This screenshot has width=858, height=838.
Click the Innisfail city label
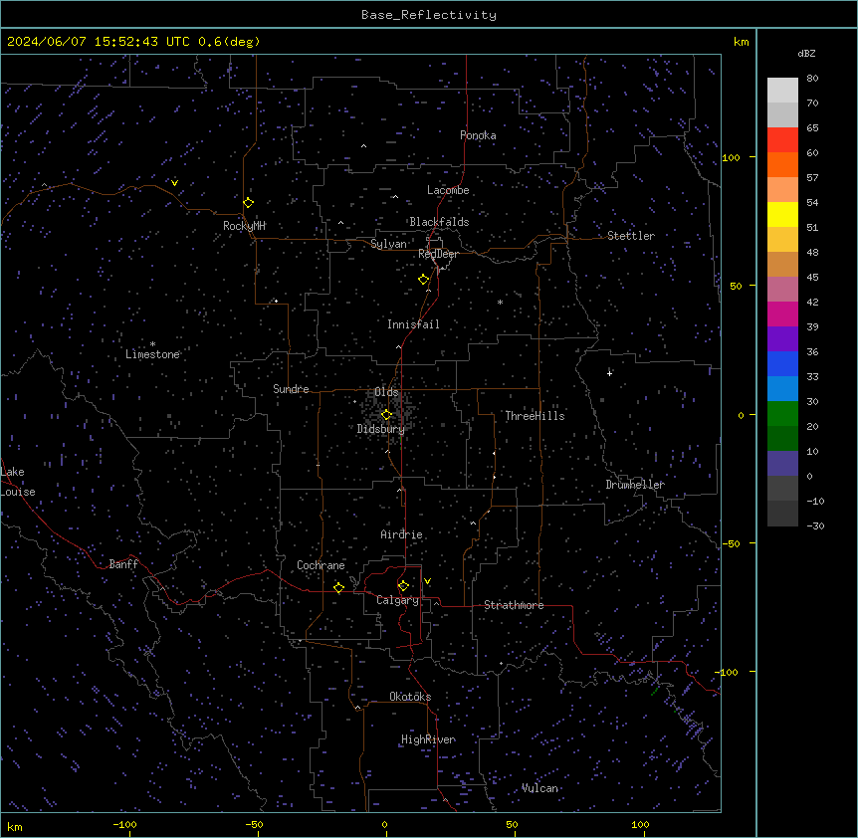(x=413, y=324)
